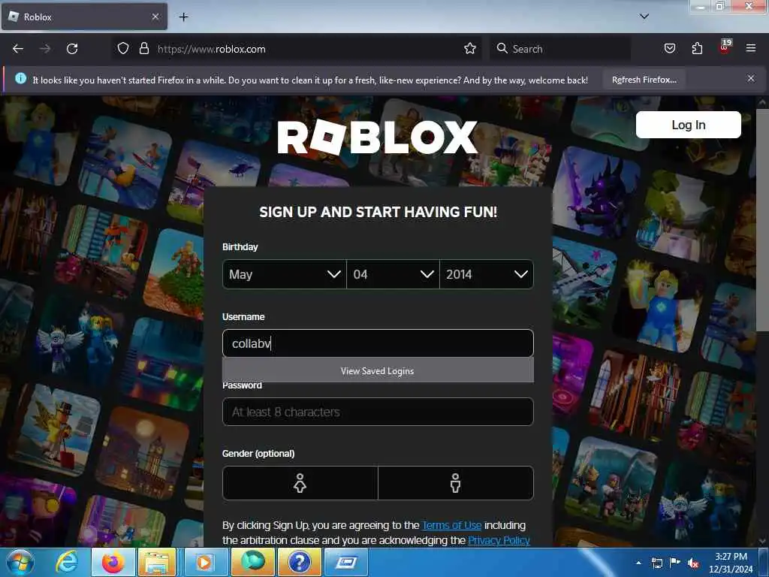Select the female gender option
This screenshot has height=577, width=769.
[300, 483]
